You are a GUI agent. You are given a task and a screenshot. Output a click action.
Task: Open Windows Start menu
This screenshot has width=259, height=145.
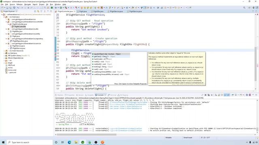pyautogui.click(x=3, y=142)
